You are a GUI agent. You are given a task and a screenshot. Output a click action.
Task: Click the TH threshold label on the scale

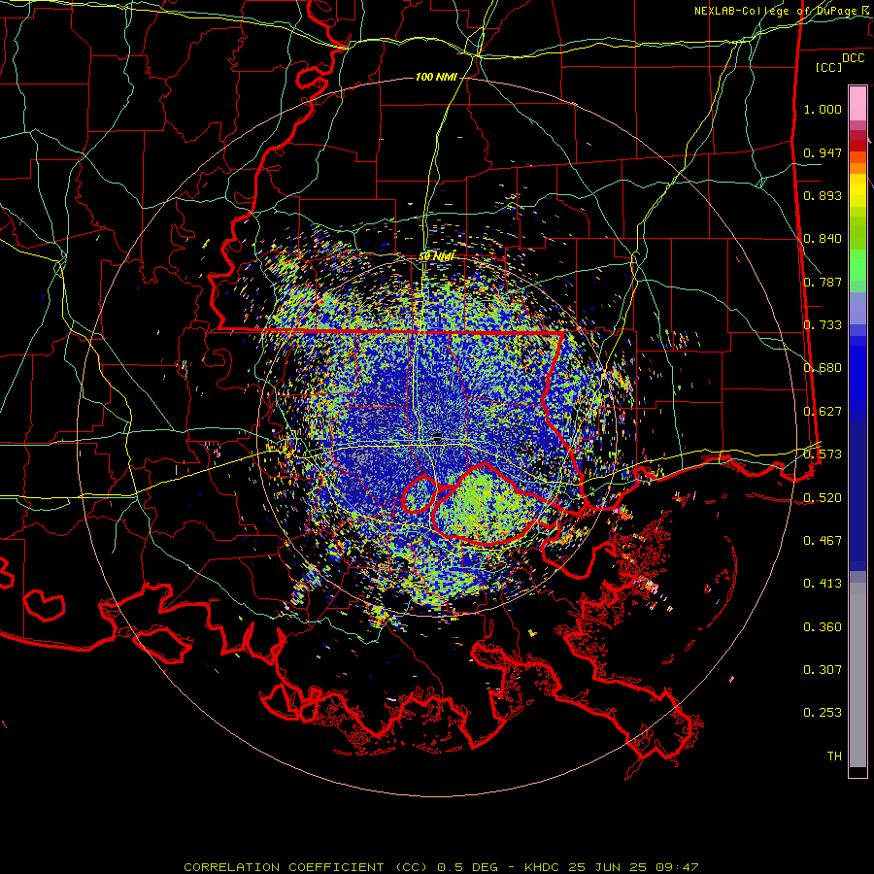(x=834, y=756)
